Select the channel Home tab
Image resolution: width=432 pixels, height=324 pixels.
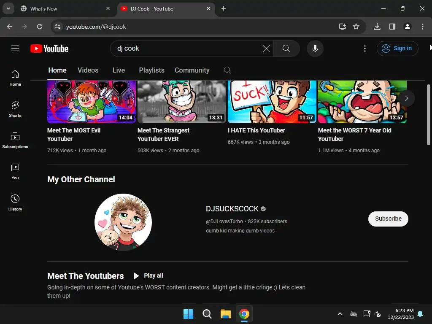[57, 70]
